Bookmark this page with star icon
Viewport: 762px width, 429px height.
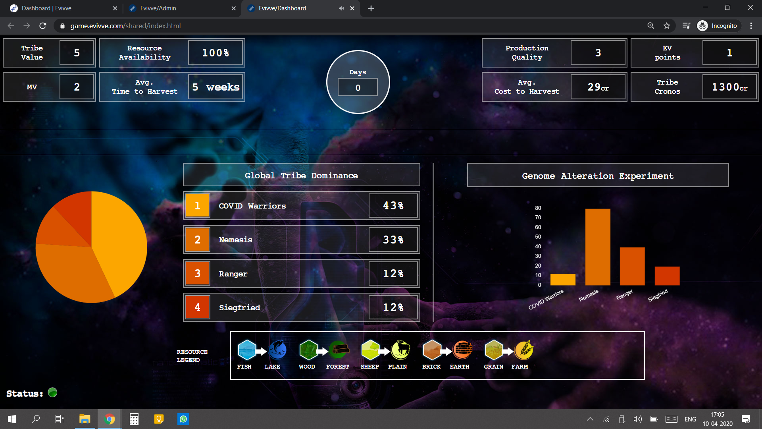667,26
